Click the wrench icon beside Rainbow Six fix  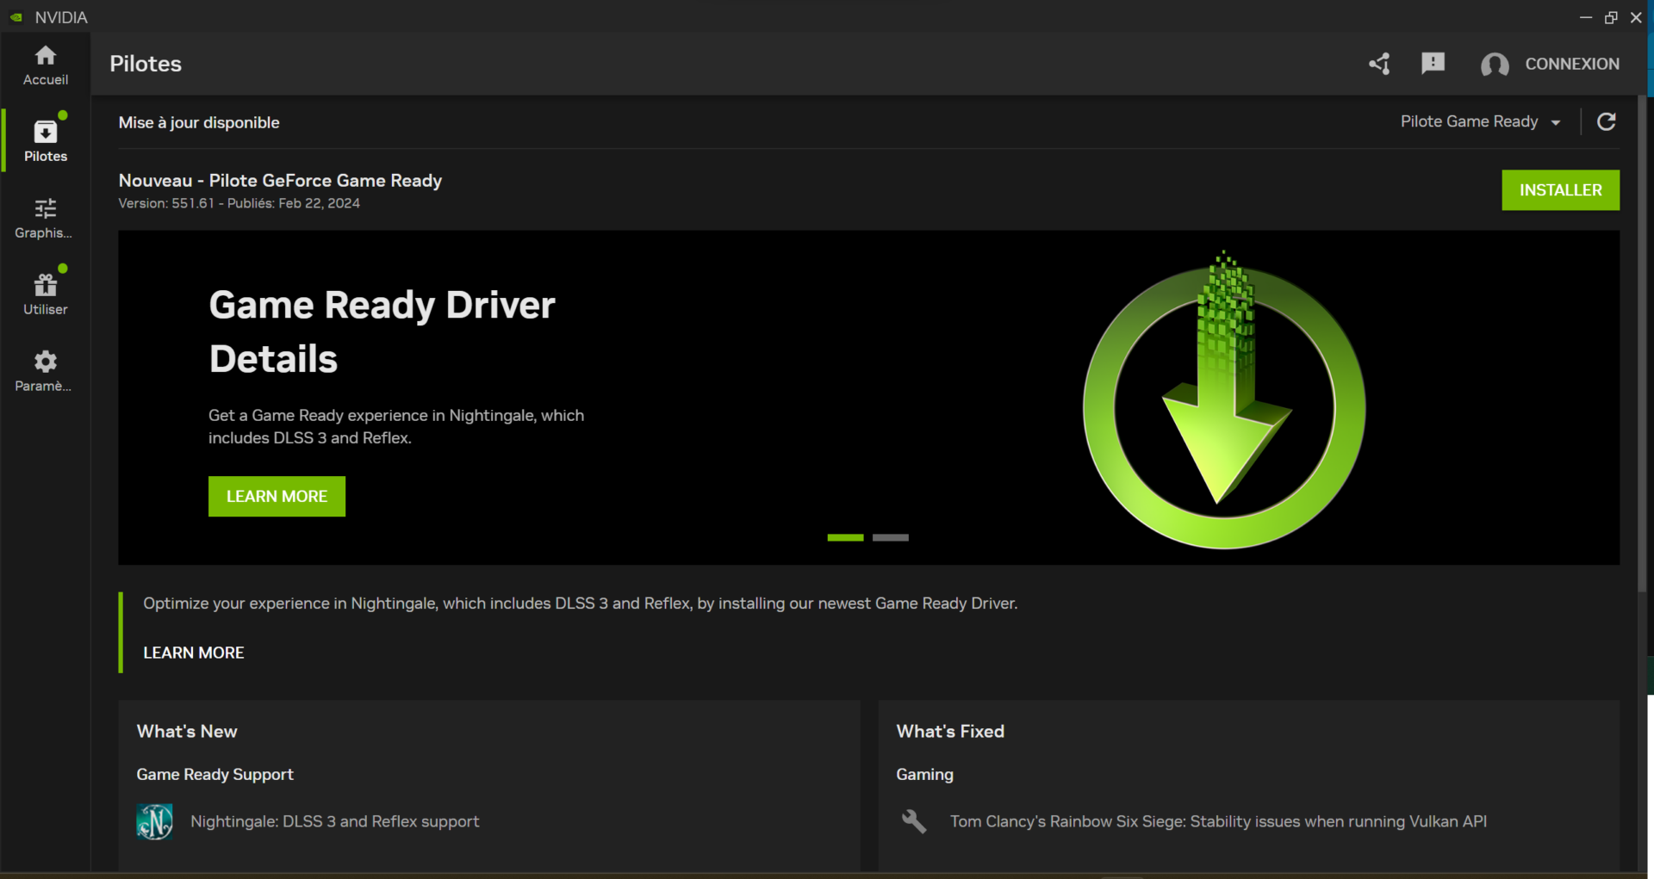point(914,821)
